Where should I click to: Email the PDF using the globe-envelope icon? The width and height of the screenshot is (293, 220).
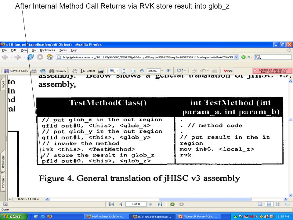(43, 71)
